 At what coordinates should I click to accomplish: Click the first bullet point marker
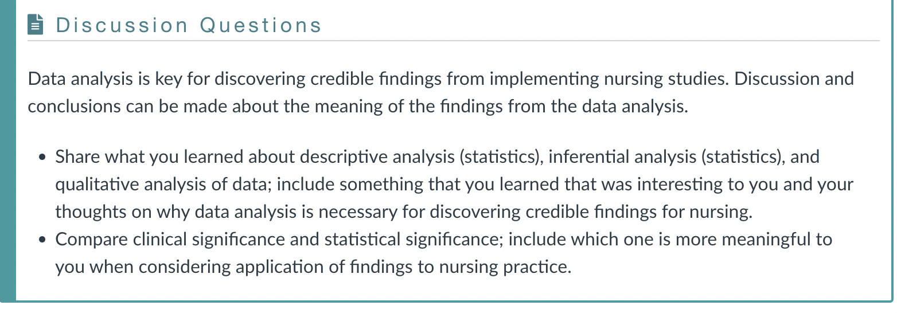[42, 157]
